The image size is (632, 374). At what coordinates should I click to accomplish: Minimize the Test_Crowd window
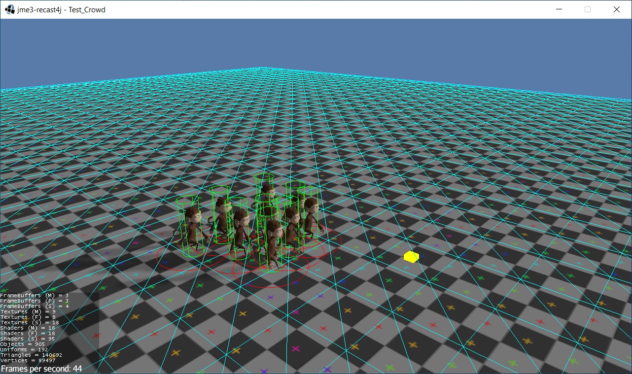point(559,9)
